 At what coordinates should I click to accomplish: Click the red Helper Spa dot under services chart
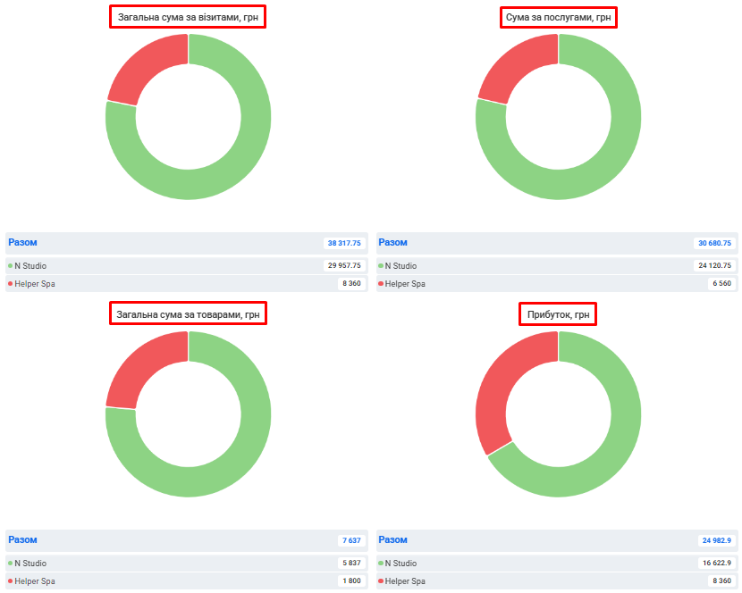tap(381, 284)
